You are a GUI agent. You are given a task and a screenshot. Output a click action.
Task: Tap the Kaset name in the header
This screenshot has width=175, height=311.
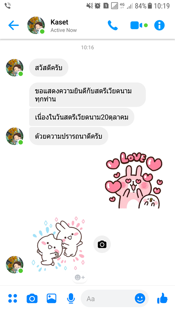[x=59, y=22]
